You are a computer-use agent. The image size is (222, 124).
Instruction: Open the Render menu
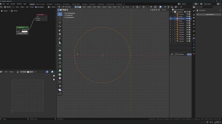pos(13,4)
